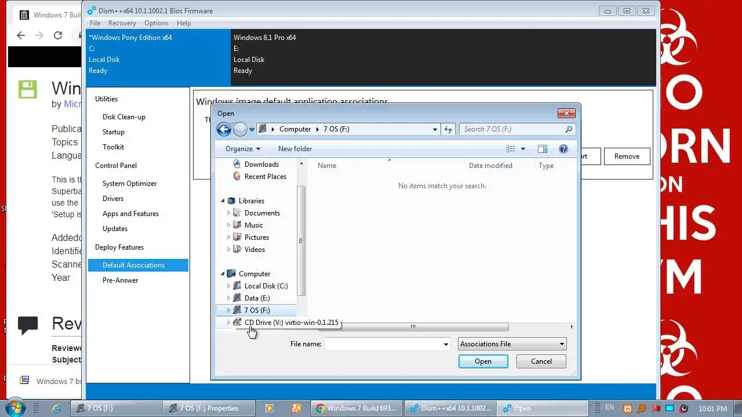Viewport: 742px width, 417px height.
Task: Click the Windows Start orb
Action: click(15, 408)
